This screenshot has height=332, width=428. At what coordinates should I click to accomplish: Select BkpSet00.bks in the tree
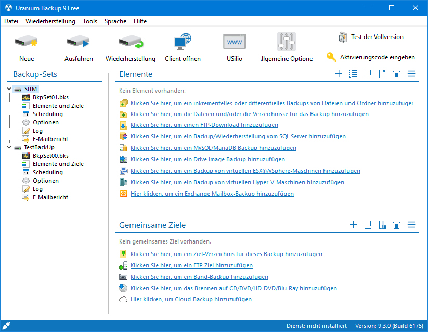(x=50, y=156)
